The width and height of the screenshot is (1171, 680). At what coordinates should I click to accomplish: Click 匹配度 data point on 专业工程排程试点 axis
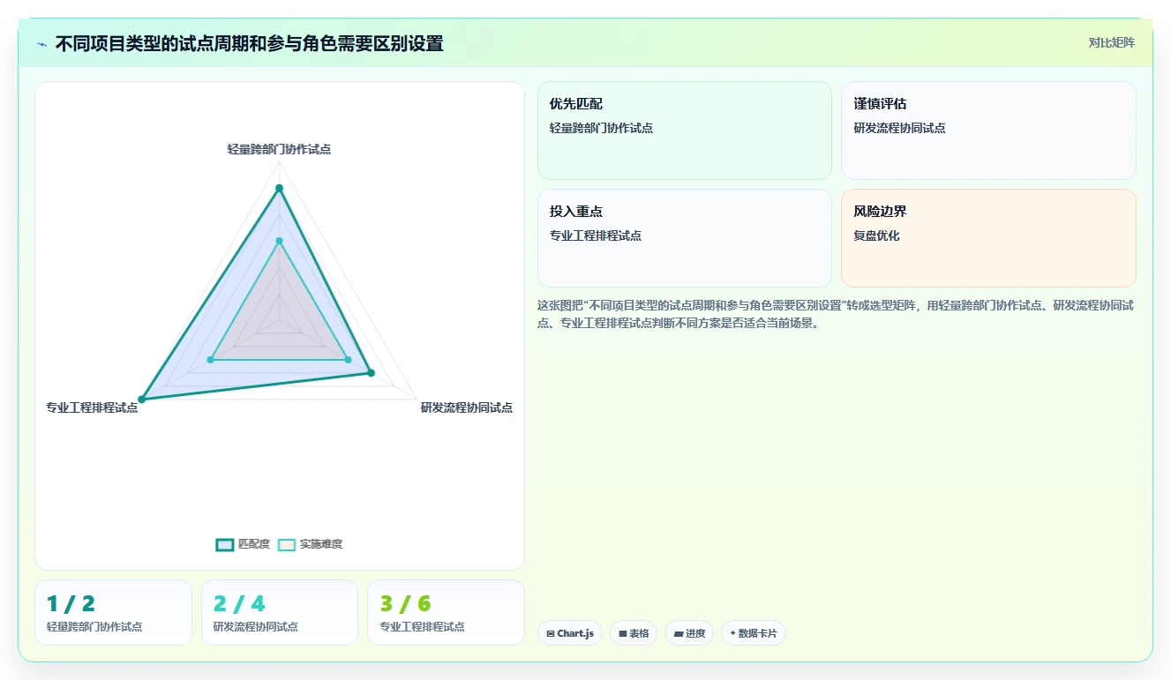tap(141, 400)
